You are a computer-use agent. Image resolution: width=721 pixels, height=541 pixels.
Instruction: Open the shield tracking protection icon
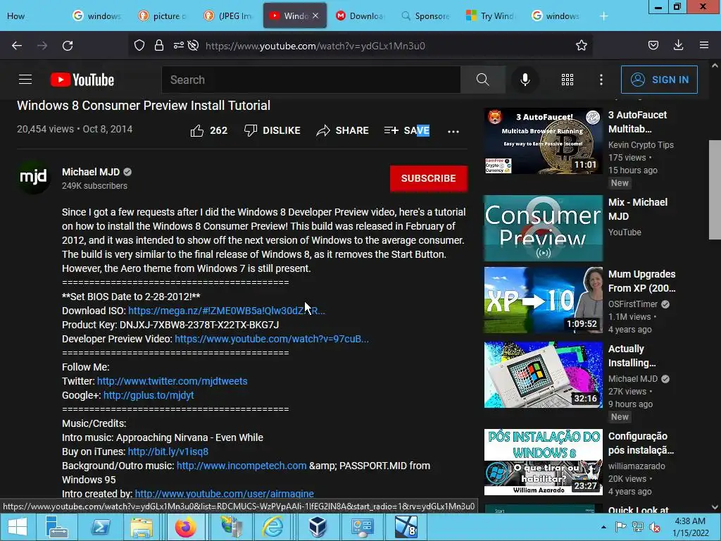(x=139, y=45)
